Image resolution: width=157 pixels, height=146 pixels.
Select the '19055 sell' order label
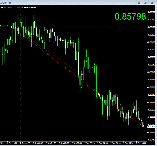click(x=4, y=26)
